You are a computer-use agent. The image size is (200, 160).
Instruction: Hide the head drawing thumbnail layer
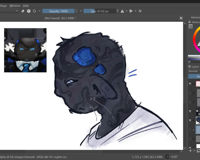(190, 121)
